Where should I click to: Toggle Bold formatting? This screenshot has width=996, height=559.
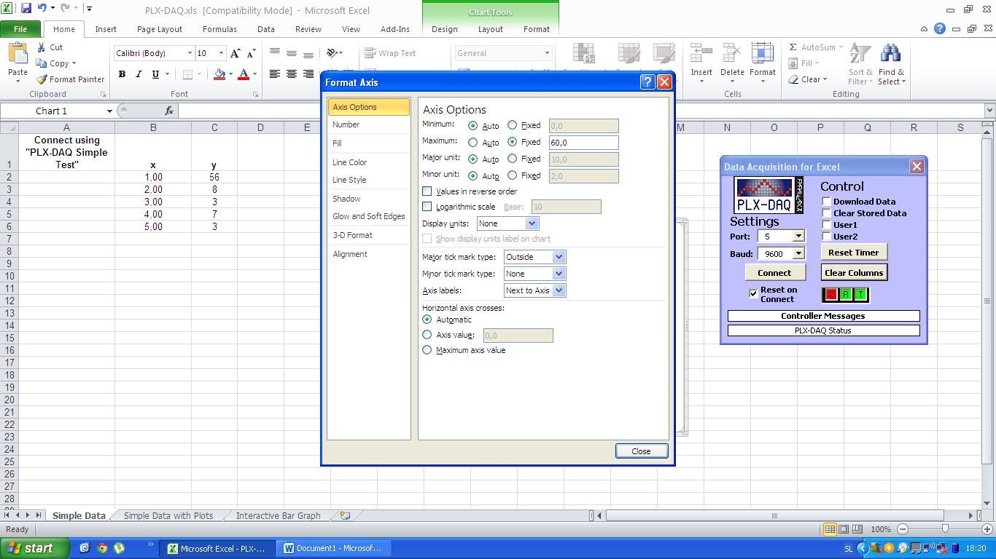click(x=122, y=74)
